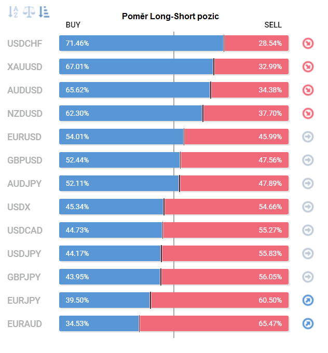Click XAUUSD red down-arrow trend icon
The width and height of the screenshot is (328, 353).
(x=308, y=67)
